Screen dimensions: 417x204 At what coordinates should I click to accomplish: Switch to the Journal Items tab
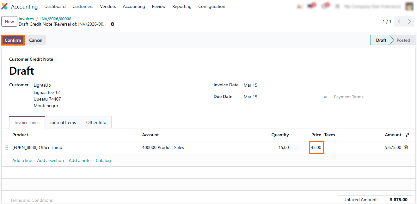point(63,122)
